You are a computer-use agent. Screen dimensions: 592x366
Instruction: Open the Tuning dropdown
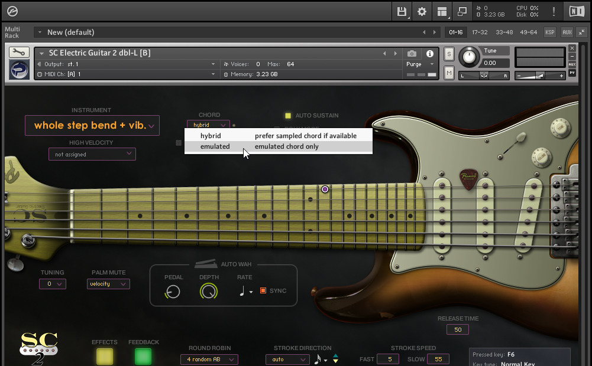tap(53, 284)
